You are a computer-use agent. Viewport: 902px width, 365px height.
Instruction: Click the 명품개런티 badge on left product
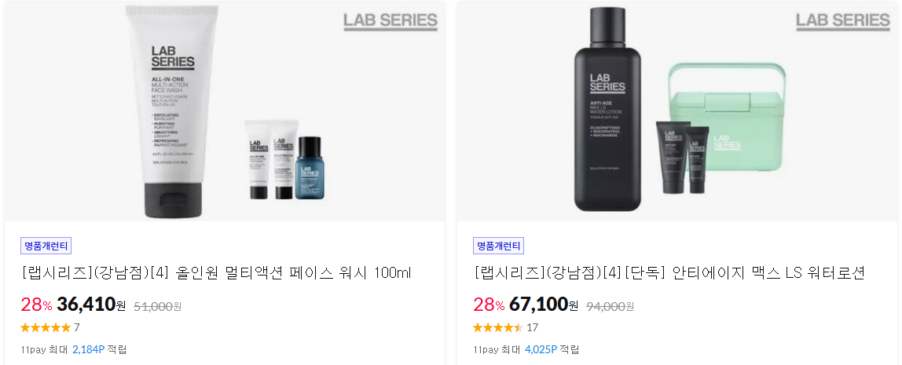click(x=46, y=246)
